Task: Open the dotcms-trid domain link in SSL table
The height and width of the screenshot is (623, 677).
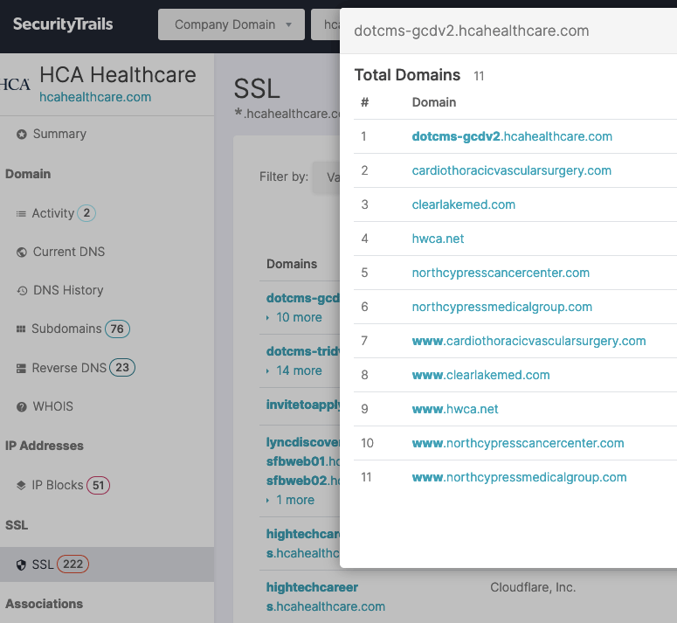Action: coord(303,351)
